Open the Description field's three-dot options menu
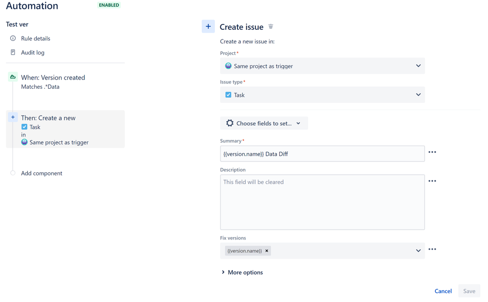The width and height of the screenshot is (488, 302). pos(432,181)
